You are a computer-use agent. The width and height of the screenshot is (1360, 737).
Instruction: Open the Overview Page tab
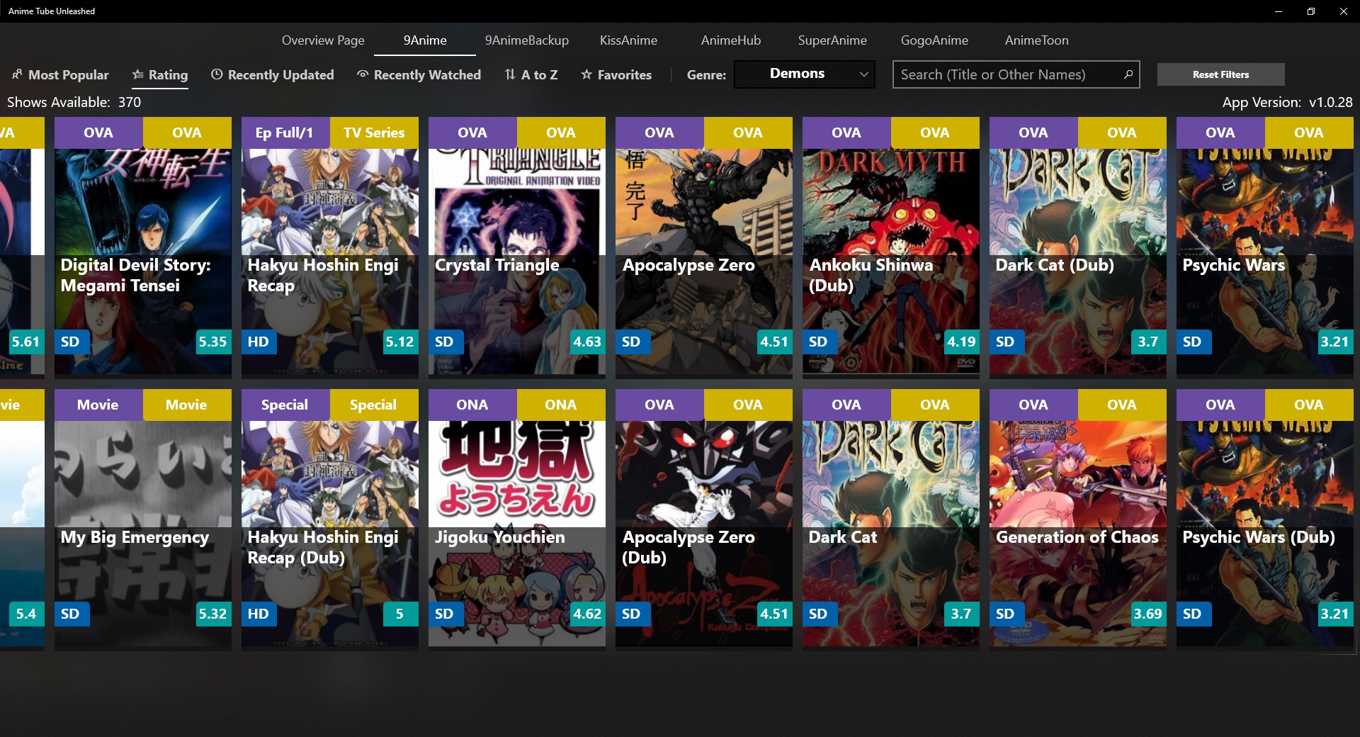pyautogui.click(x=323, y=40)
